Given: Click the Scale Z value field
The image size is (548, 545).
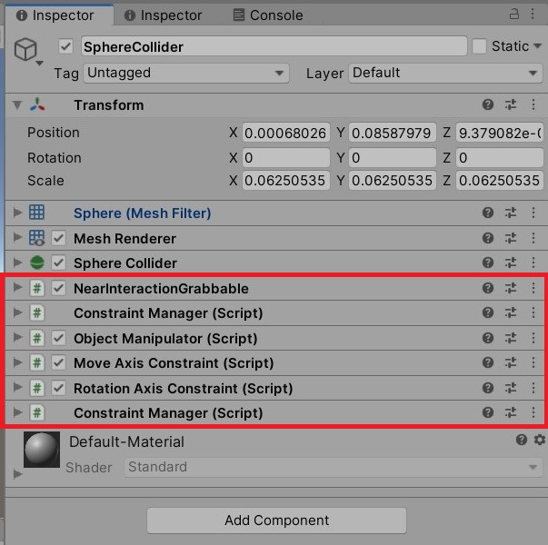Looking at the screenshot, I should [x=500, y=180].
